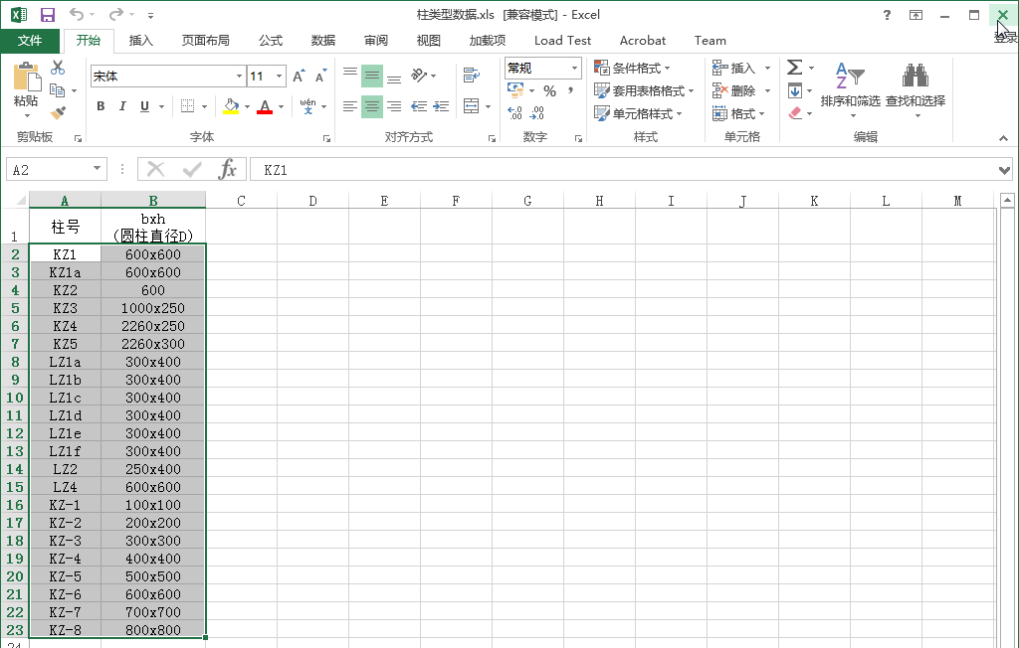The width and height of the screenshot is (1019, 648).
Task: Switch to the 插入 ribbon tab
Action: point(141,41)
